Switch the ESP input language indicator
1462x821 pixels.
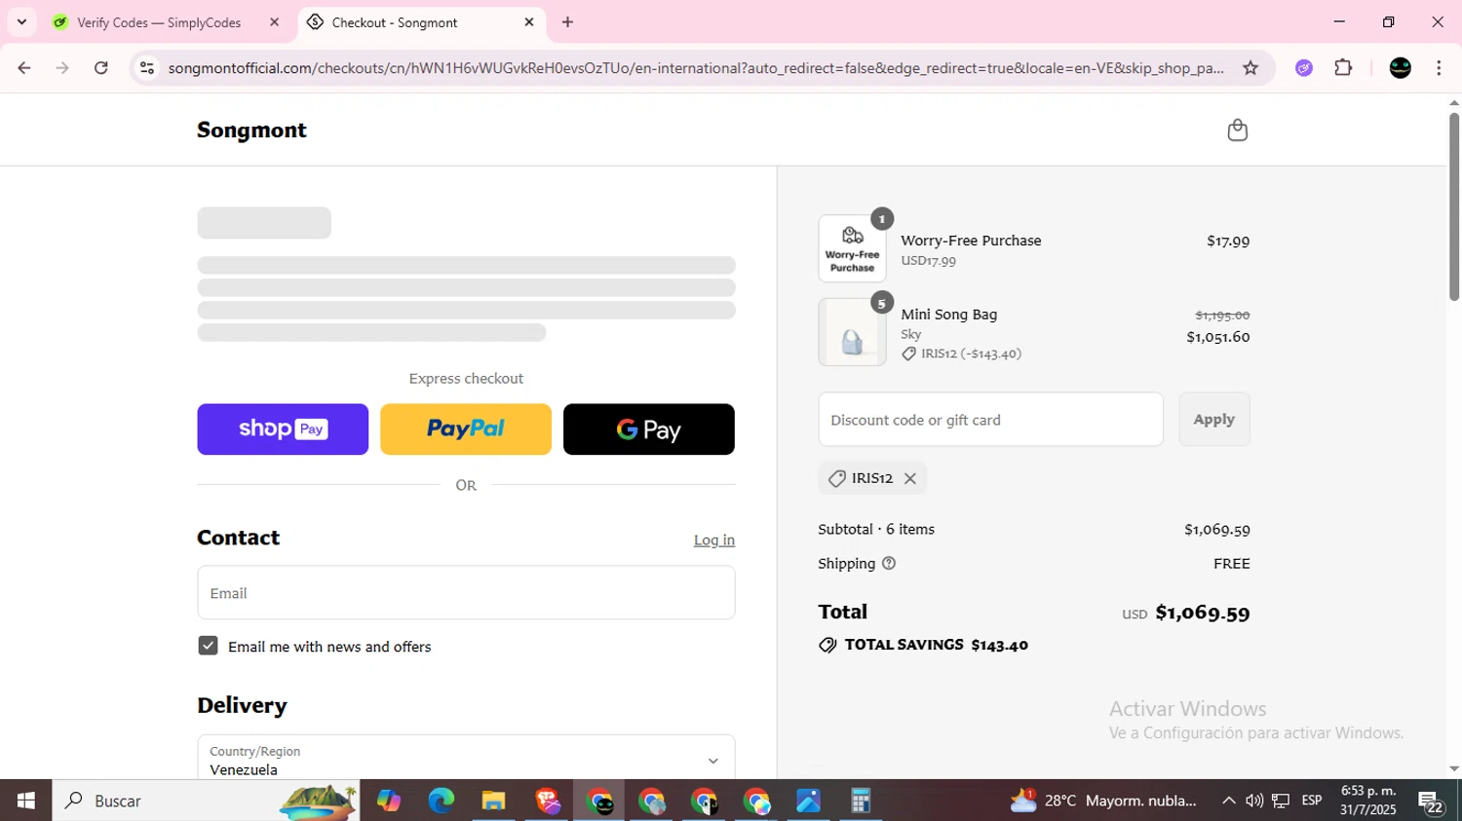(x=1312, y=801)
